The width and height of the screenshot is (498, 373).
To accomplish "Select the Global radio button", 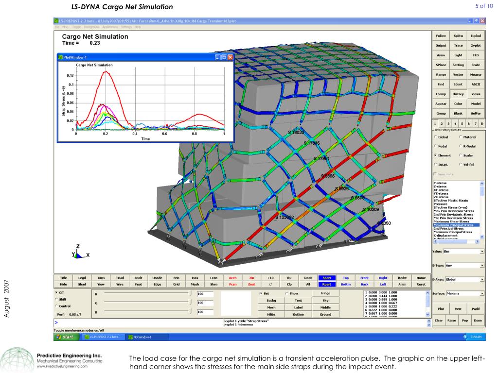I will pyautogui.click(x=435, y=137).
